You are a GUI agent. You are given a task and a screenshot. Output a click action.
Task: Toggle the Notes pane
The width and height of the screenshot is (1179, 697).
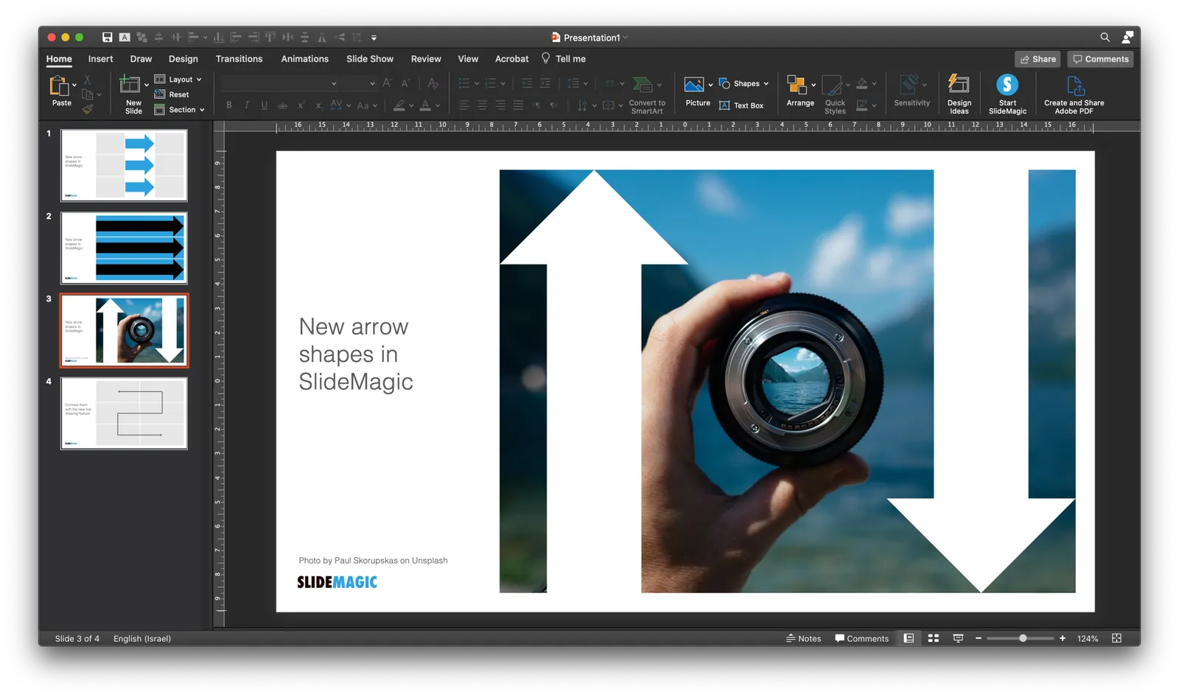(x=803, y=638)
